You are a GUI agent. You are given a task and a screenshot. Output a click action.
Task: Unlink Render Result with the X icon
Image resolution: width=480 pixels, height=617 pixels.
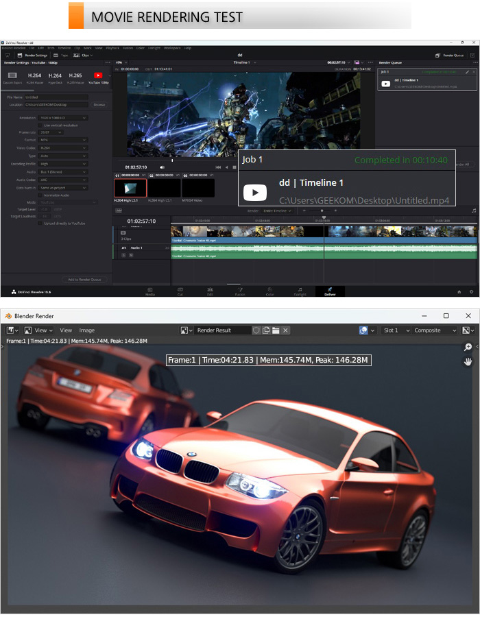[x=285, y=330]
